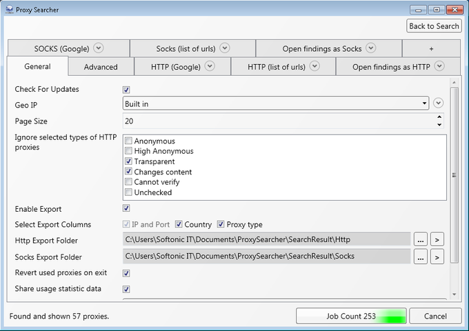Click the round chevron next to Geo IP
The width and height of the screenshot is (469, 331).
click(438, 103)
